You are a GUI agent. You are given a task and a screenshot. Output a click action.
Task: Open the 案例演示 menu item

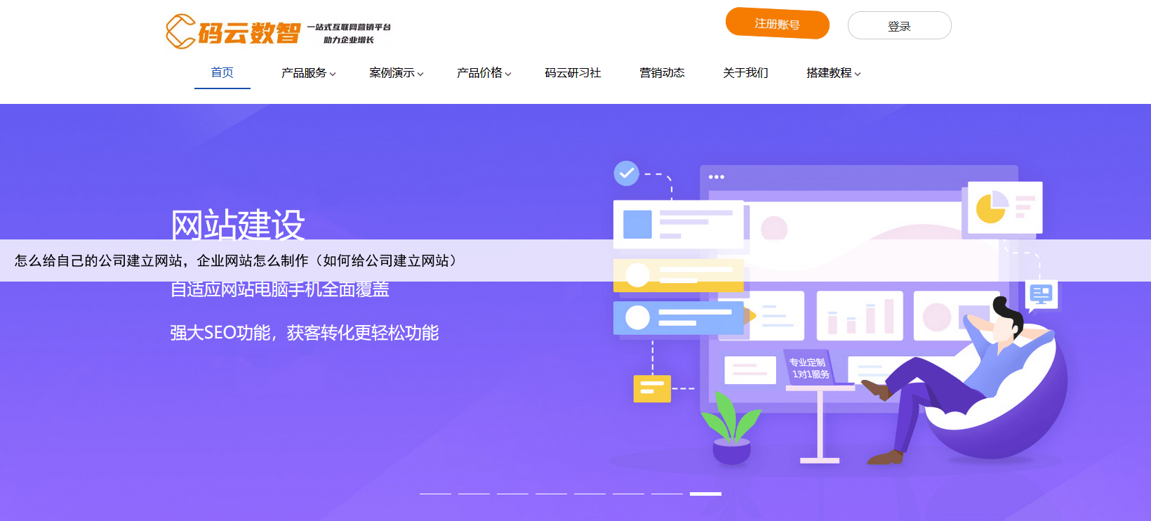point(392,73)
